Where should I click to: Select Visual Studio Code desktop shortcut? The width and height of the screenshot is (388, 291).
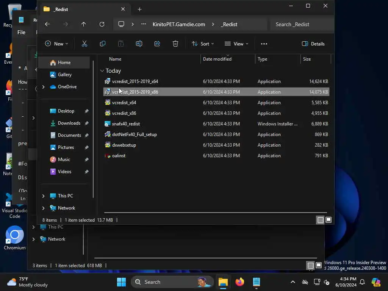click(15, 205)
